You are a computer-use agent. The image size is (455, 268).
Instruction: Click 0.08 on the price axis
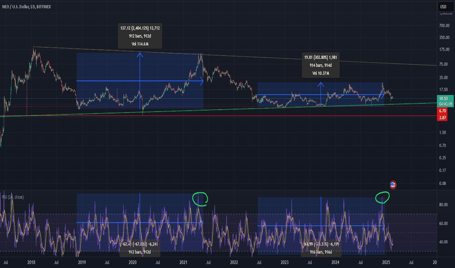(443, 183)
